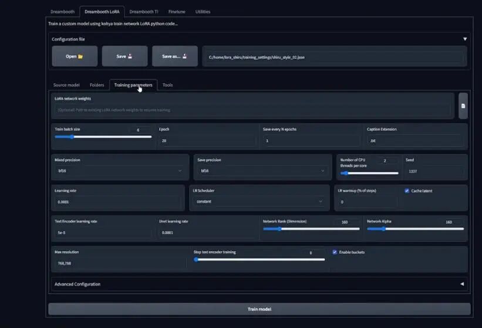Switch to the Source model sub-tab
This screenshot has width=482, height=328.
click(x=66, y=85)
